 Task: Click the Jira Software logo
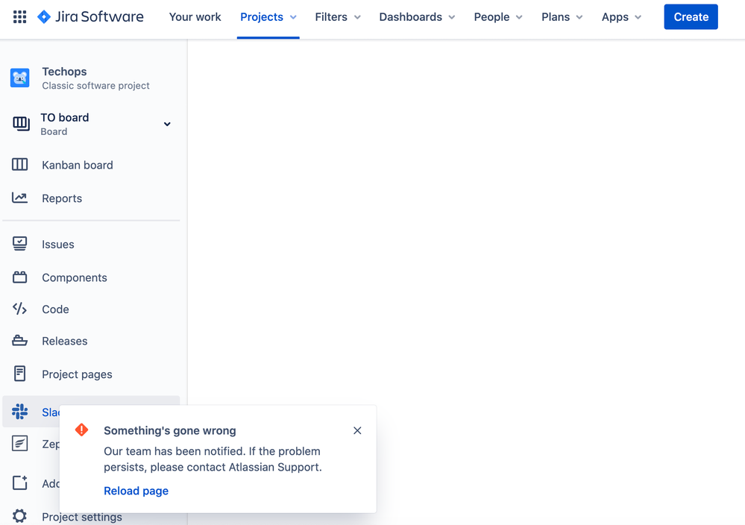[90, 17]
